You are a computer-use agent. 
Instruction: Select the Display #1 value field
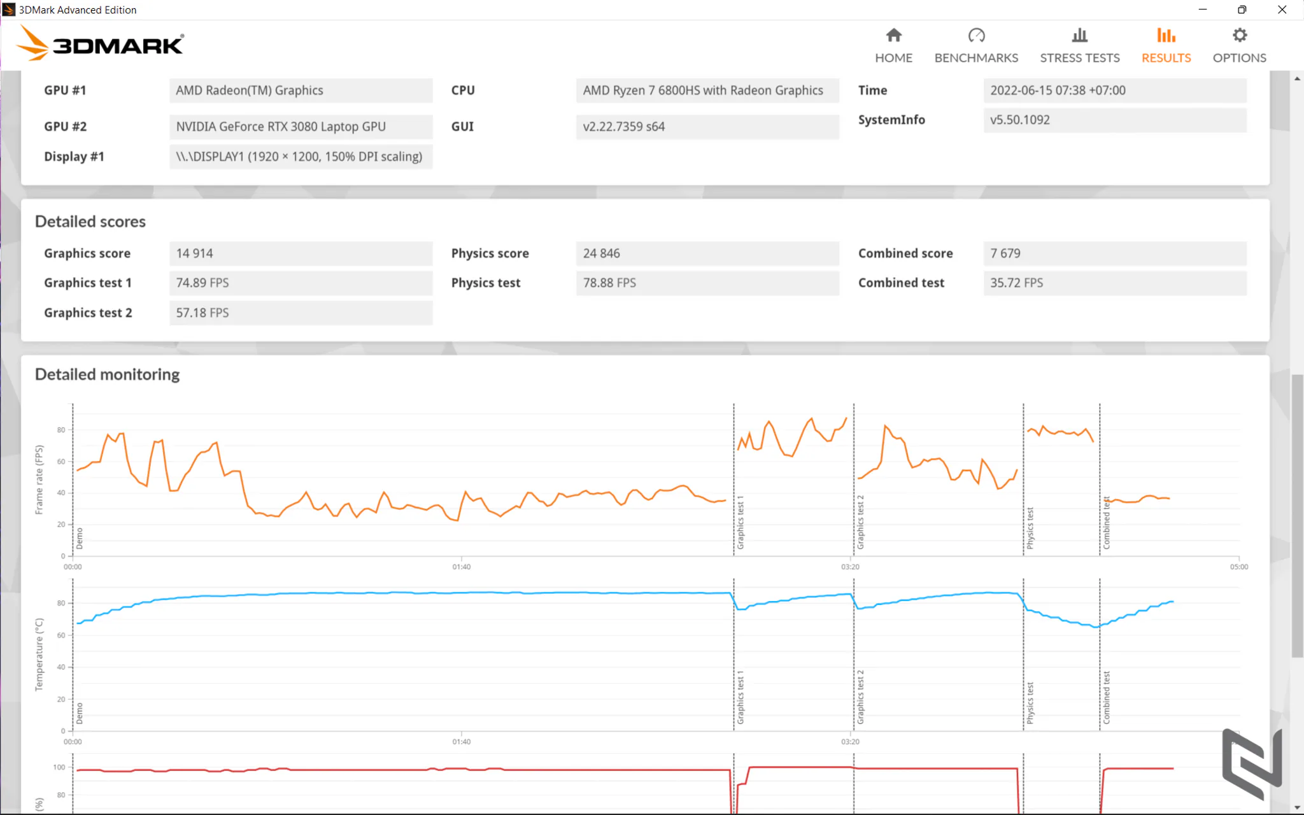tap(301, 157)
